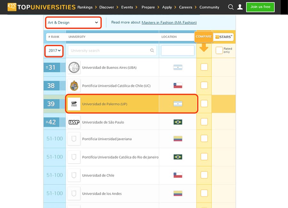Click rank =42 cell

(x=52, y=122)
